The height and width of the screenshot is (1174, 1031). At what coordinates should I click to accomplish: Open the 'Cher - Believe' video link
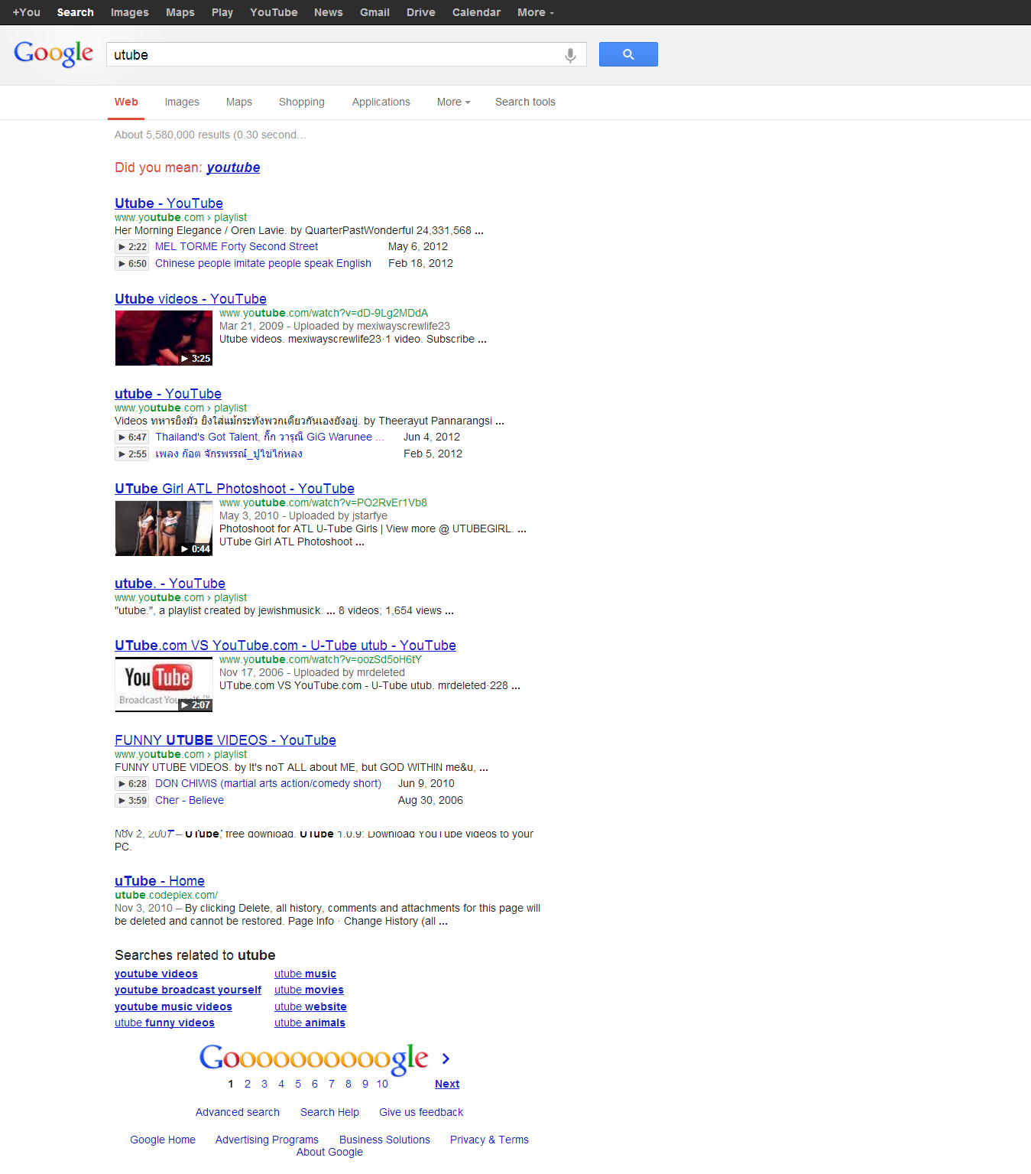(190, 800)
